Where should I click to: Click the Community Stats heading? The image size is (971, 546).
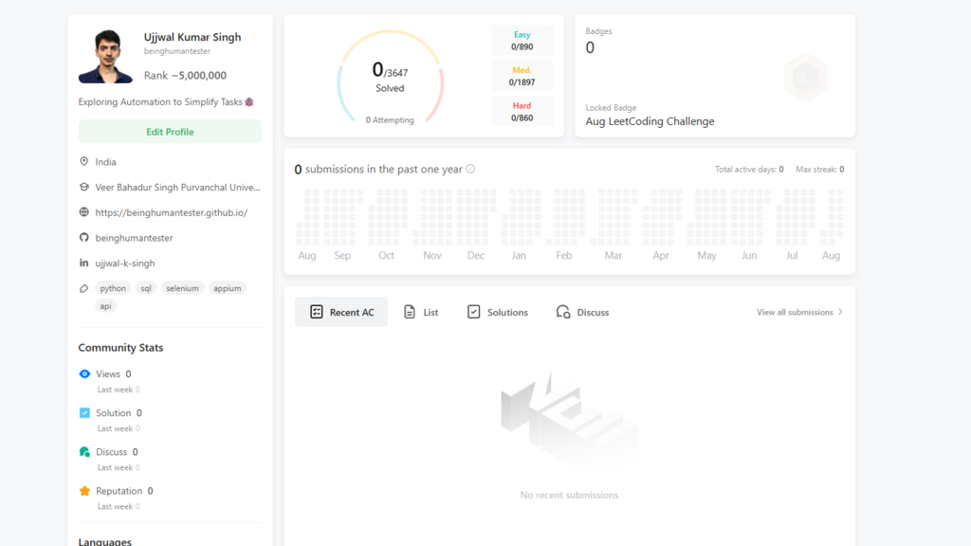pyautogui.click(x=120, y=347)
